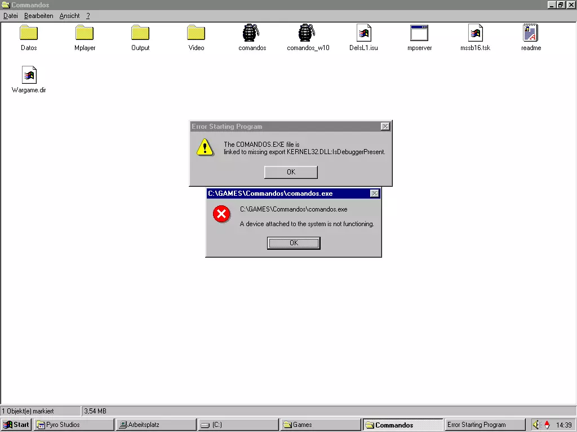Close the C:\GAMES\Commandos\comandos.exe dialog
577x432 pixels.
click(374, 193)
